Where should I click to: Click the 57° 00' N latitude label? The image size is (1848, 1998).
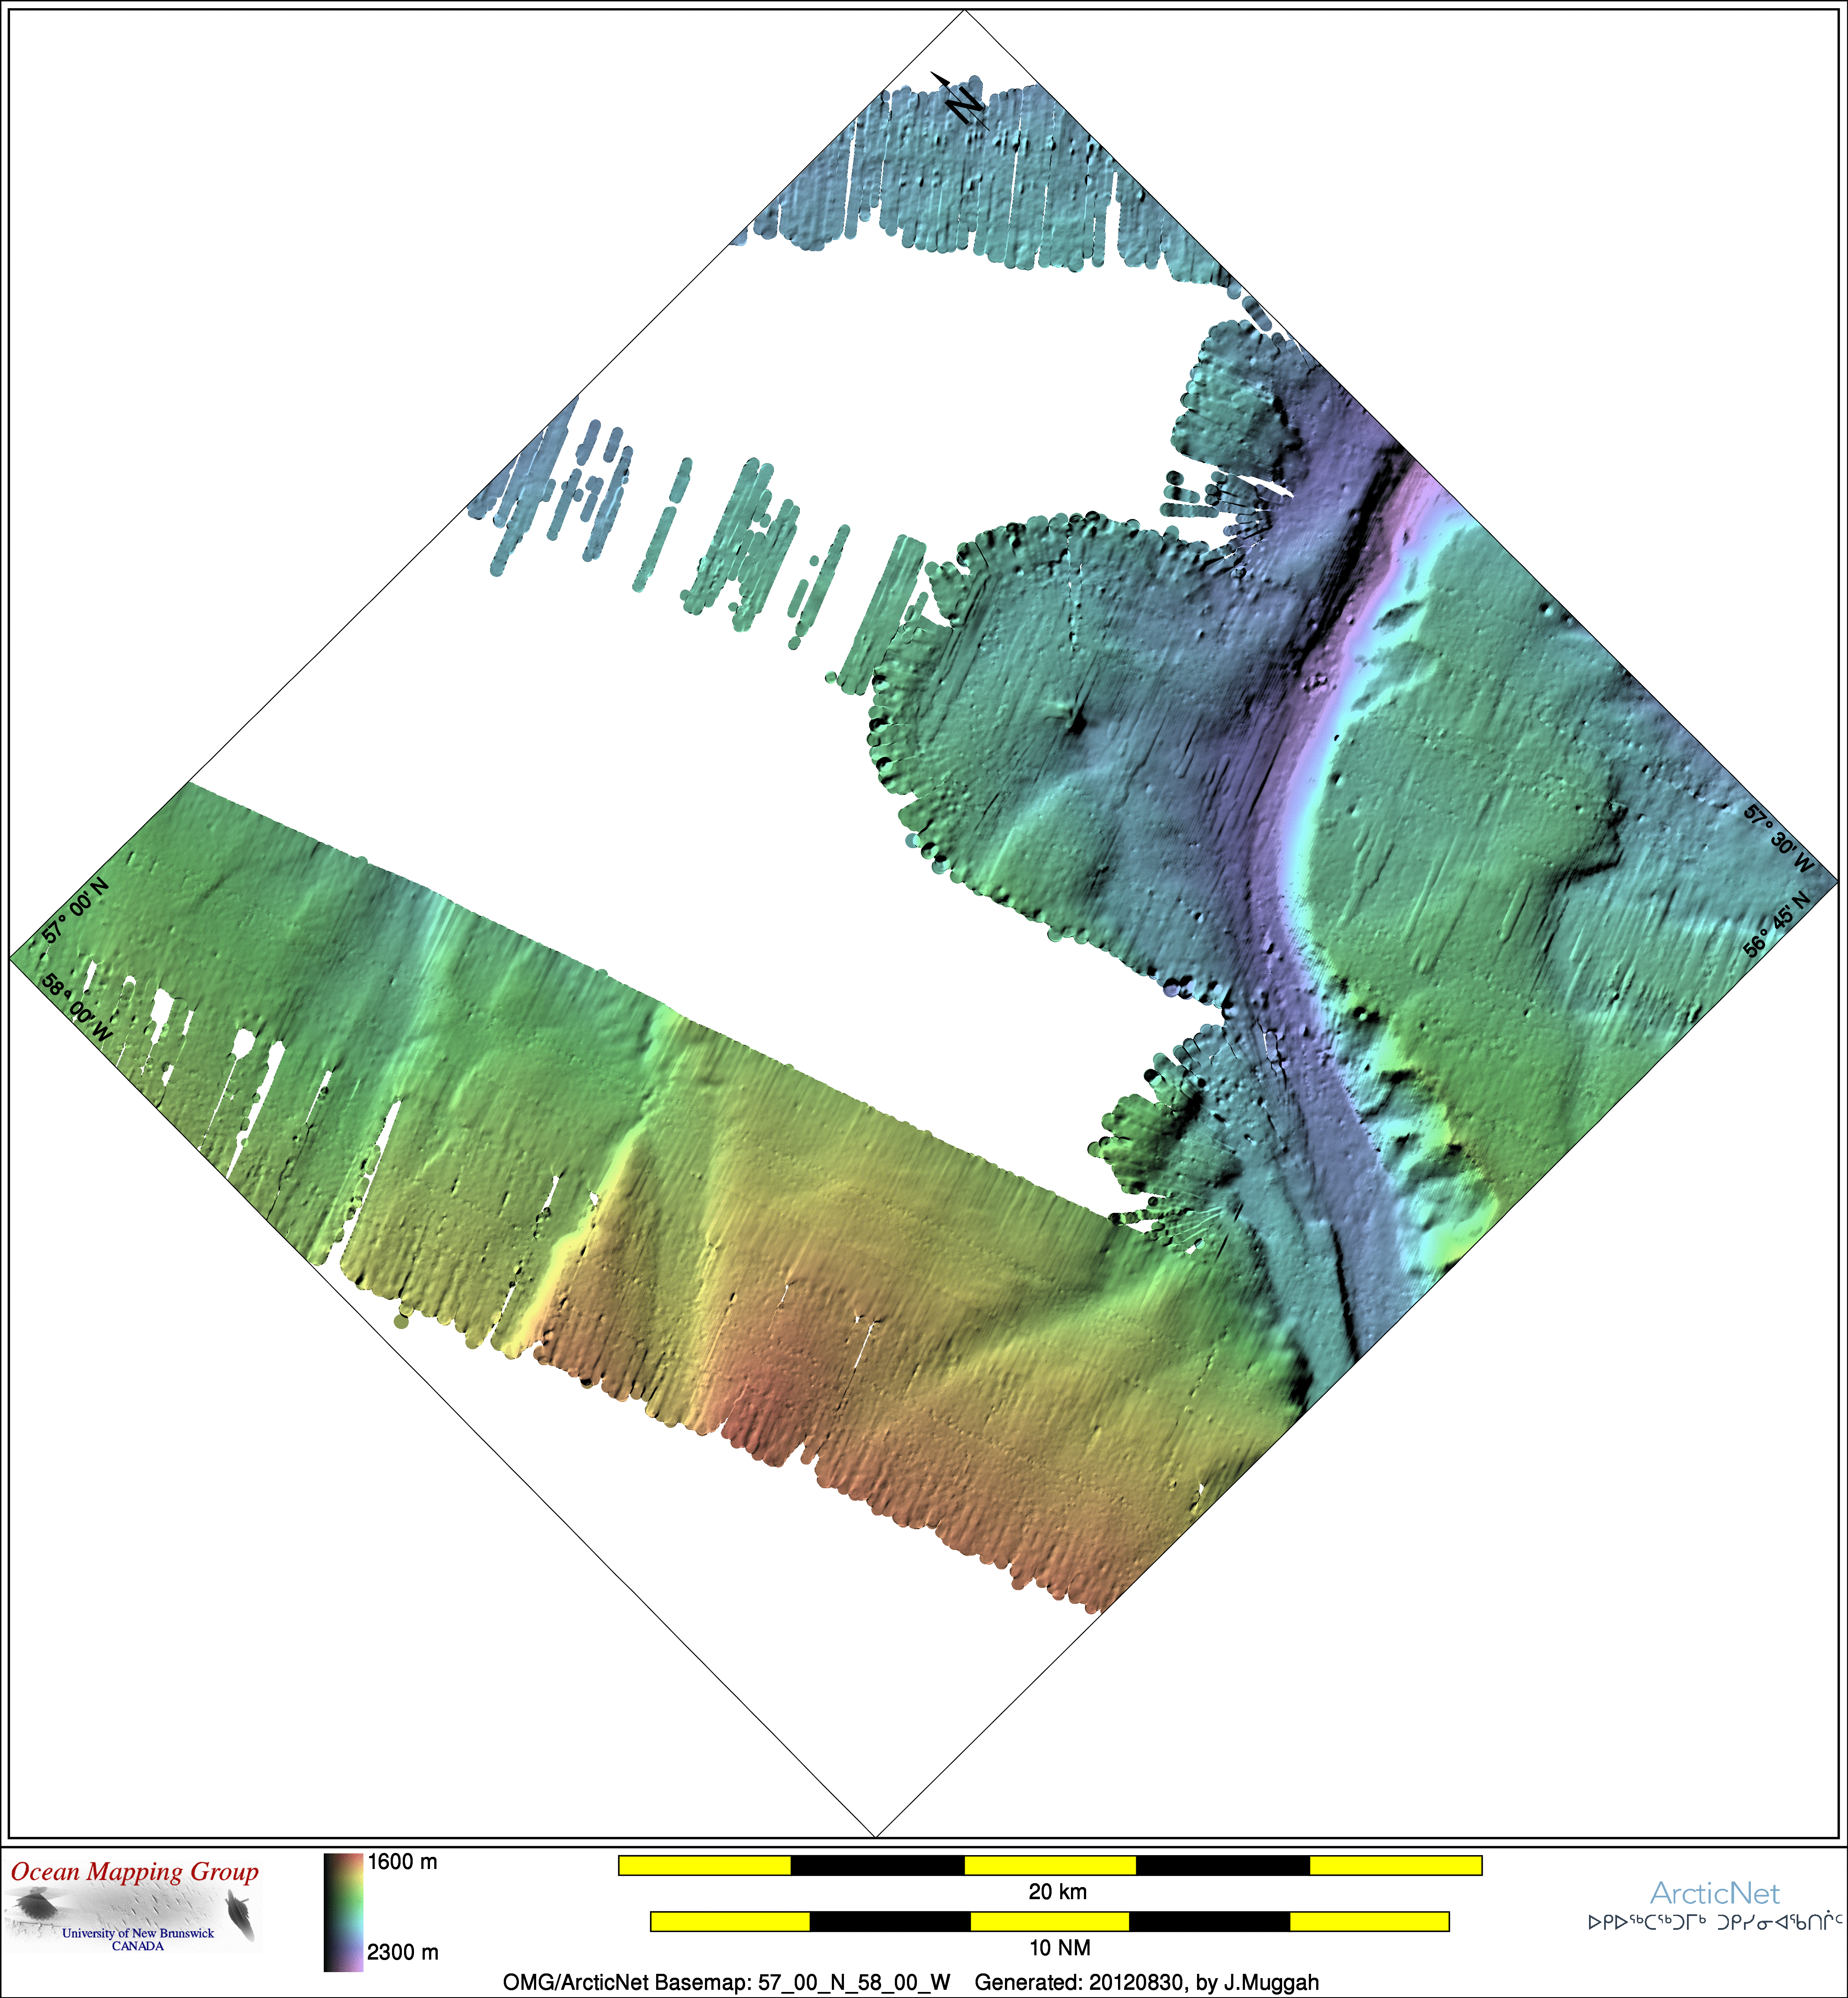click(x=75, y=910)
